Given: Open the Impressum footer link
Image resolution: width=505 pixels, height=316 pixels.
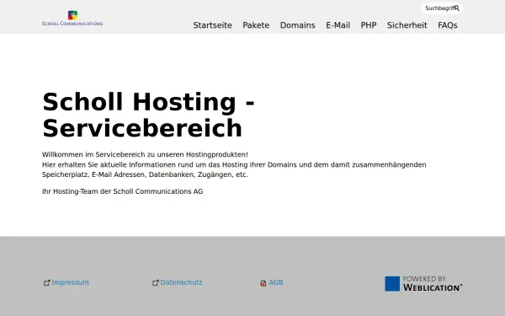Looking at the screenshot, I should 70,282.
